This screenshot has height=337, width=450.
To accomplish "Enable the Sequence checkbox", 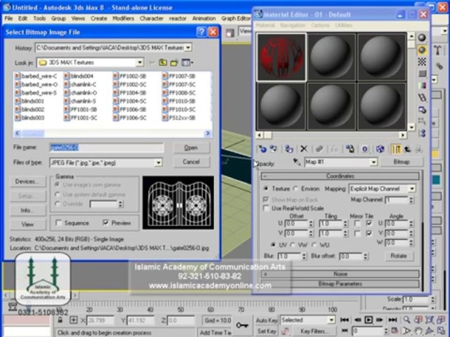I will click(x=59, y=223).
